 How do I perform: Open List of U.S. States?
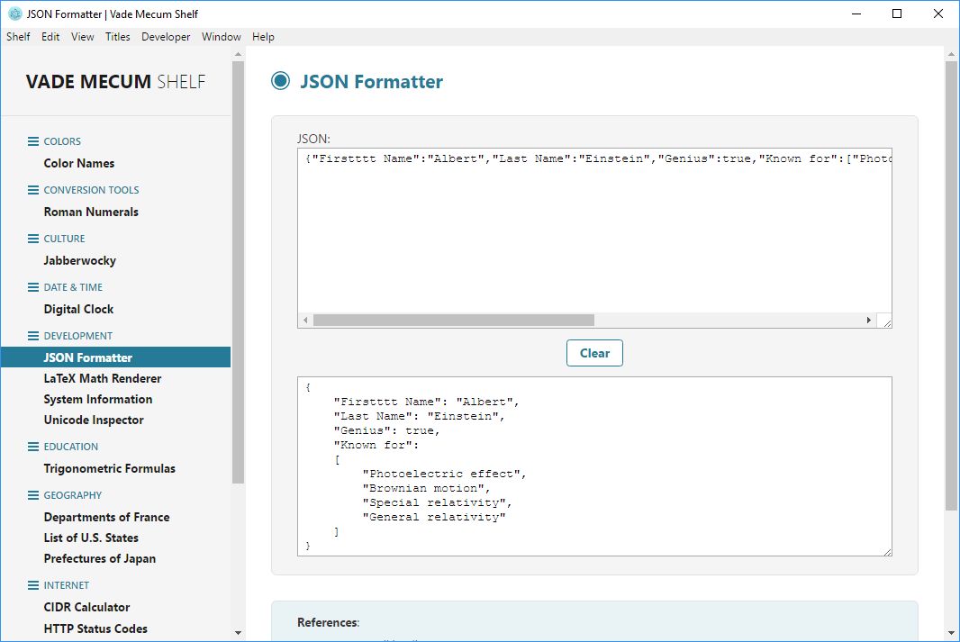[x=91, y=538]
